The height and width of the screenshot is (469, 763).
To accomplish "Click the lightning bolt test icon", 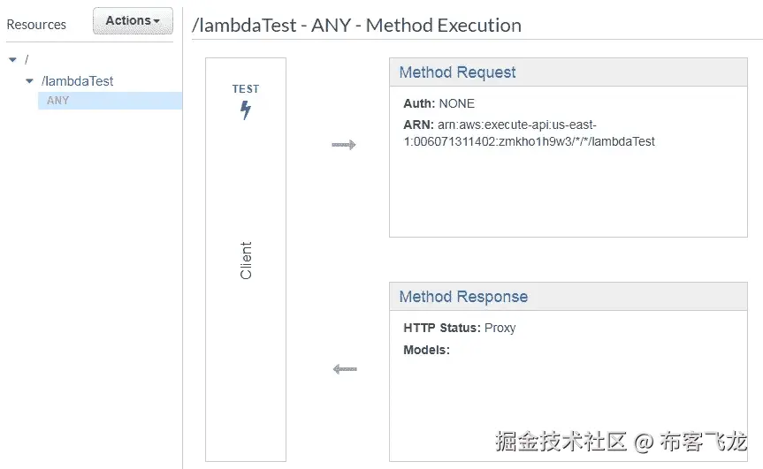I will 246,110.
